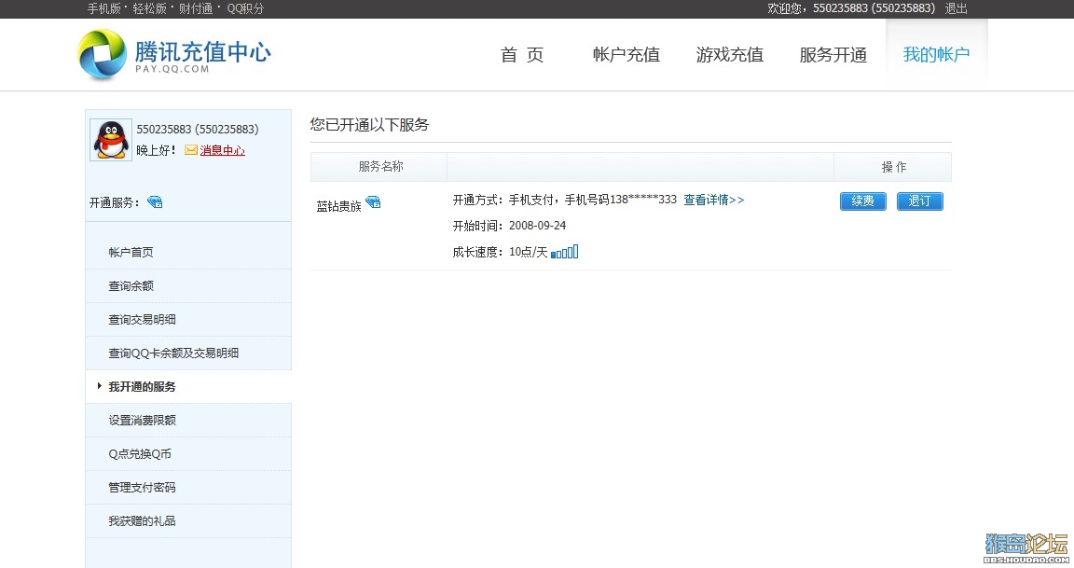The height and width of the screenshot is (568, 1074).
Task: Click 退出 to log out
Action: tap(957, 8)
